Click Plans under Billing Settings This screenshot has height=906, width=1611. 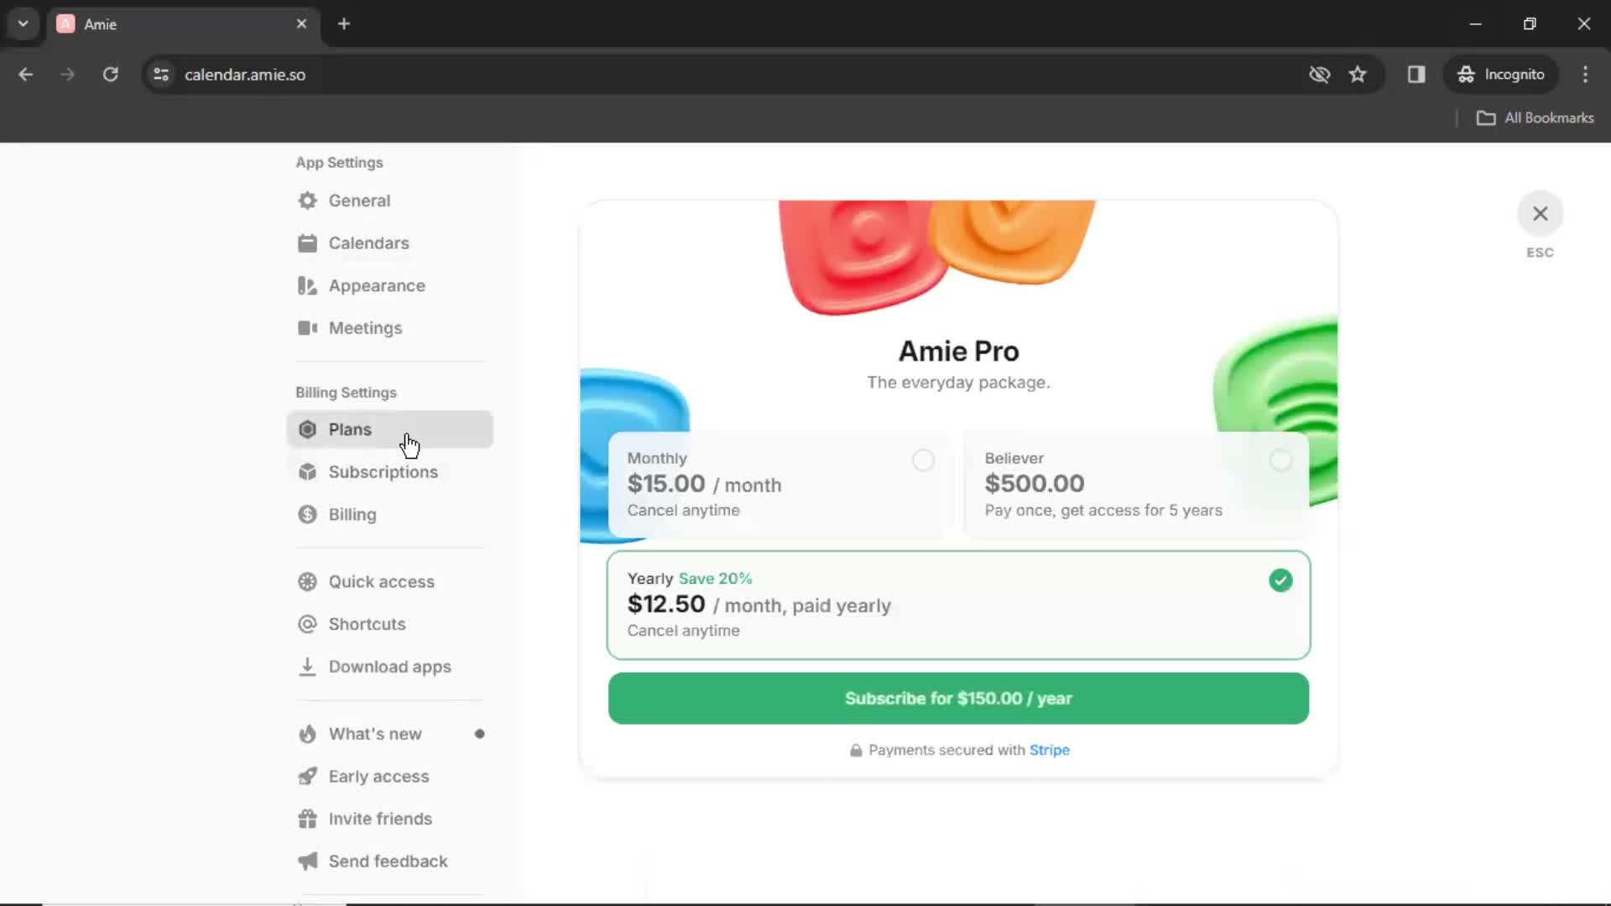(350, 430)
